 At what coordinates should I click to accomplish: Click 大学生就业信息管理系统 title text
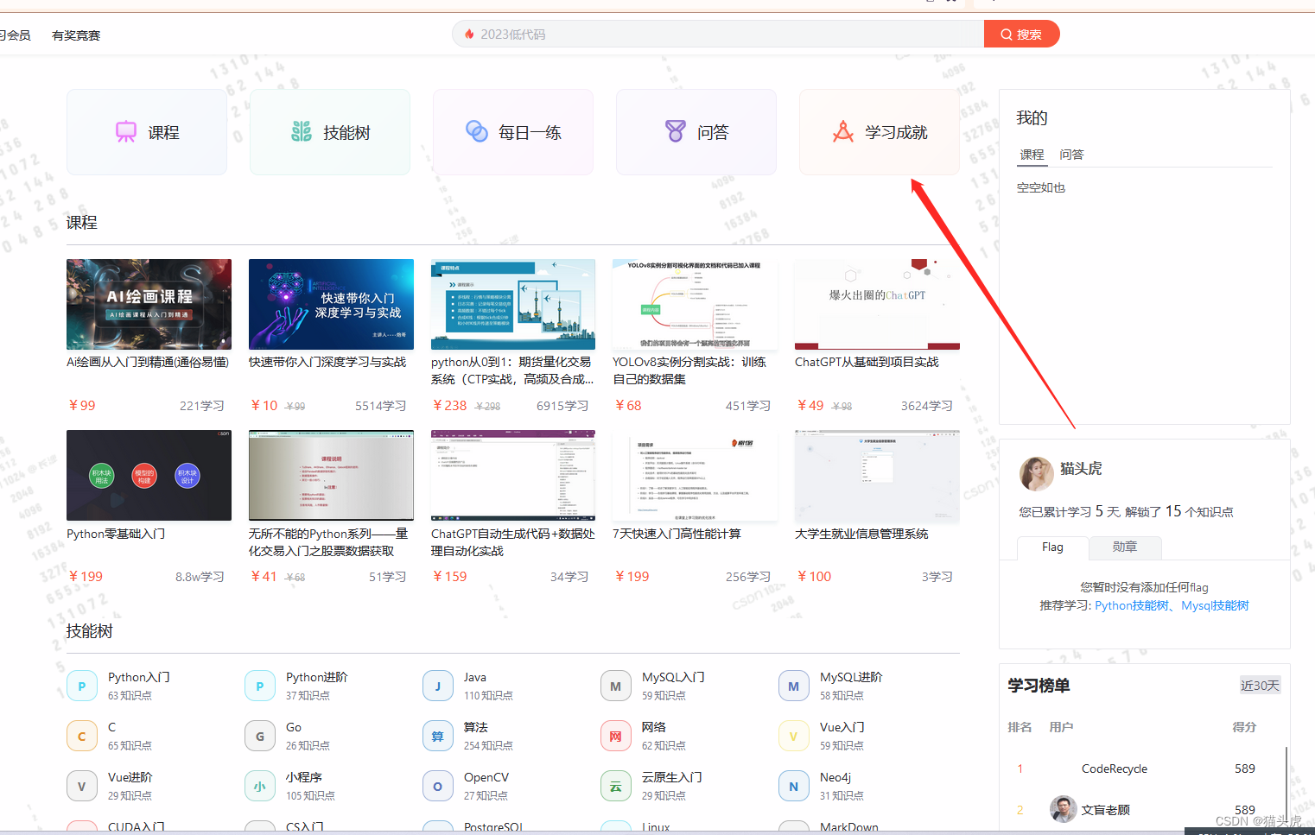point(861,534)
